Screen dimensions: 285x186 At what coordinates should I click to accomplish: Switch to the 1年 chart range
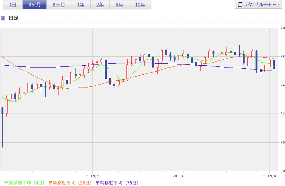(81, 5)
